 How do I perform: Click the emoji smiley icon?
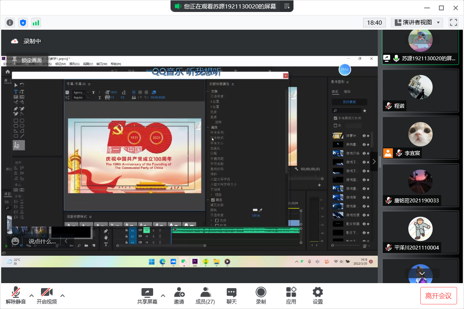15,241
